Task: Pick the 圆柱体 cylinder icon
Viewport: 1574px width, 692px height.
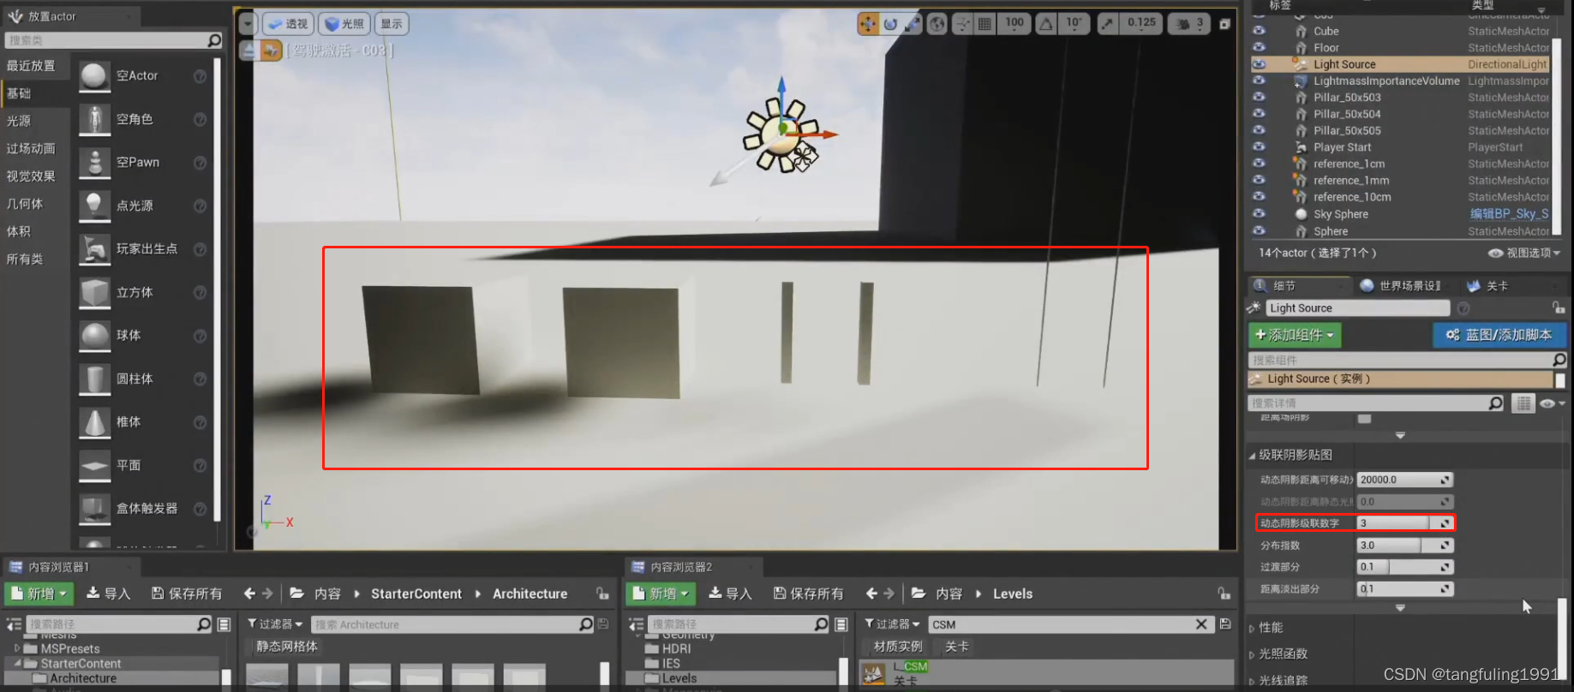Action: (x=94, y=379)
